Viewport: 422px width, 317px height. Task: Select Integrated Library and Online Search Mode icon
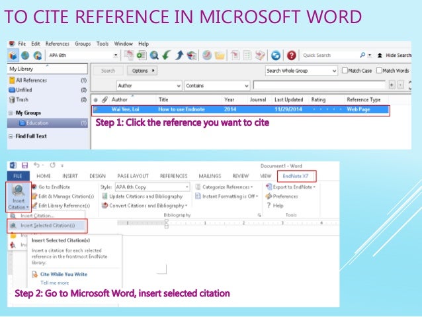coord(38,56)
